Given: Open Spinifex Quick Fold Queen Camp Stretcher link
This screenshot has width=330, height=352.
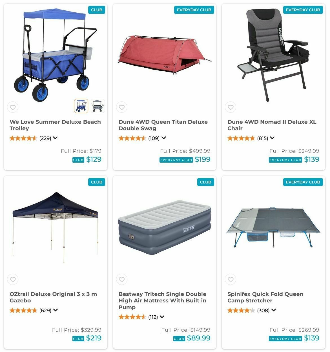Looking at the screenshot, I should pos(265,297).
